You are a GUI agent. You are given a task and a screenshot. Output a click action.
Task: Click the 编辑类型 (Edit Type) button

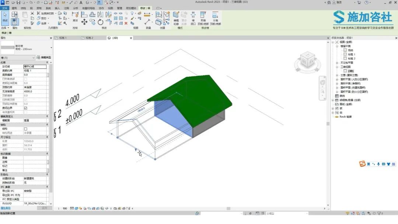point(44,57)
